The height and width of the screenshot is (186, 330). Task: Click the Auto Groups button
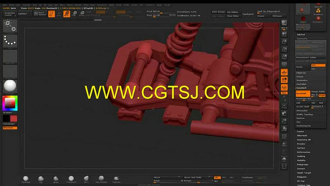(x=219, y=12)
